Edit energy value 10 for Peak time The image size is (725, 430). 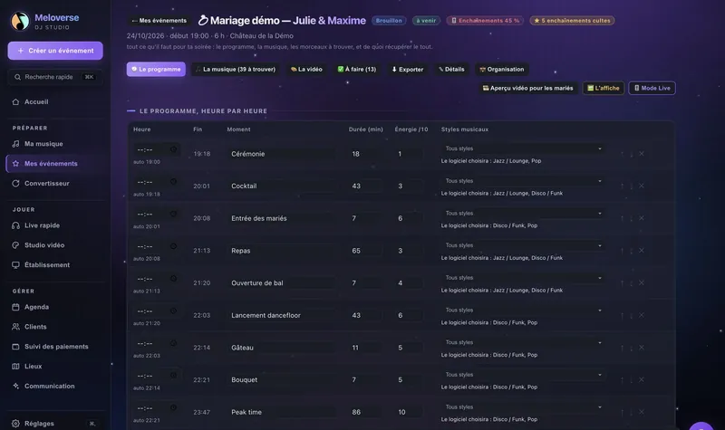(x=409, y=412)
